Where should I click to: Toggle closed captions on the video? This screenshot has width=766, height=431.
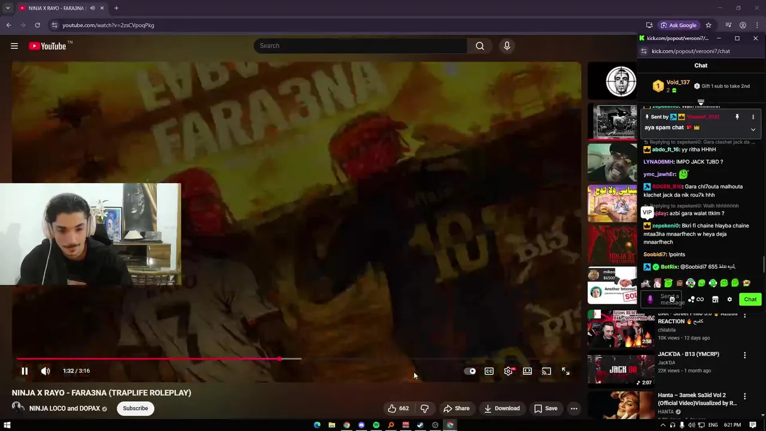(489, 371)
